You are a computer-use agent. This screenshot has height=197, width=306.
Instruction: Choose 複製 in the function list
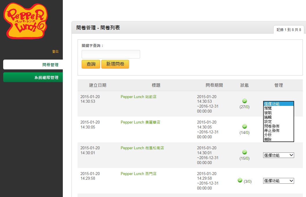(x=278, y=113)
